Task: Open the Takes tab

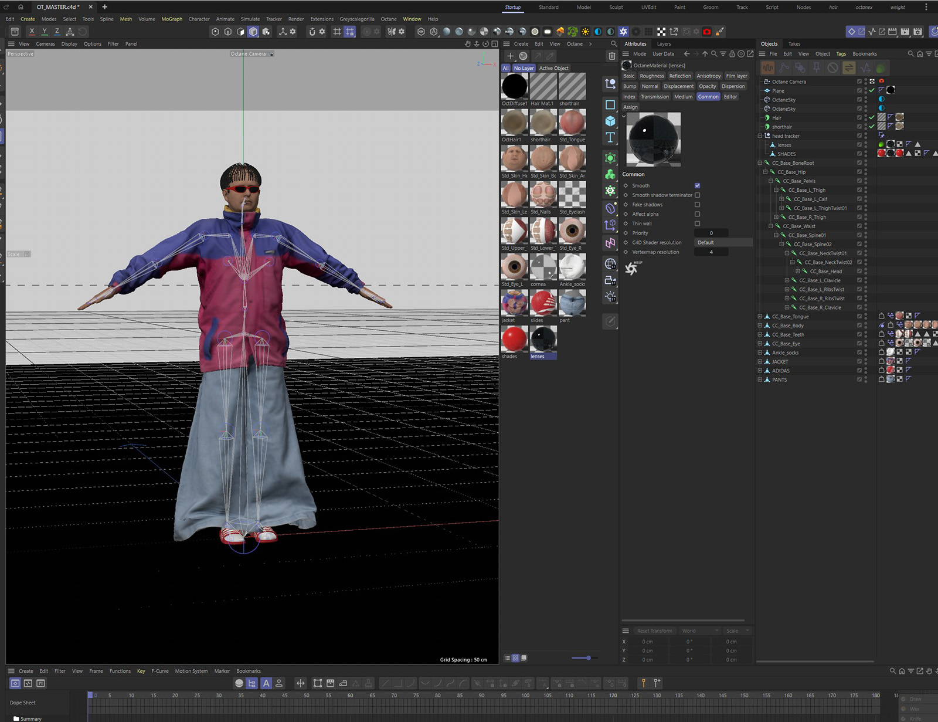Action: pos(794,44)
